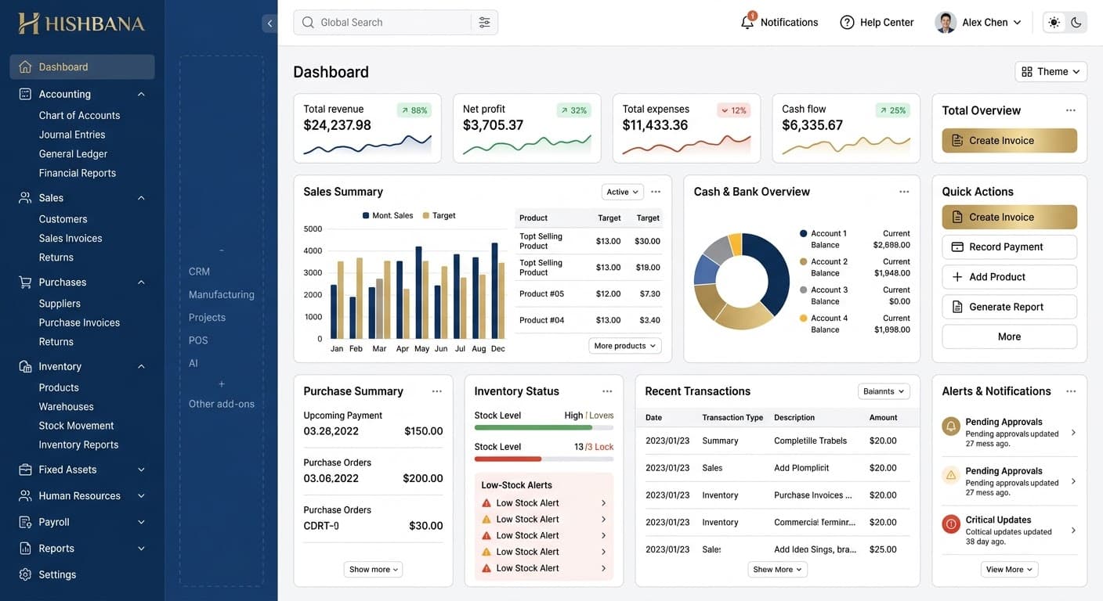
Task: Click the Net profit card
Action: [x=527, y=128]
